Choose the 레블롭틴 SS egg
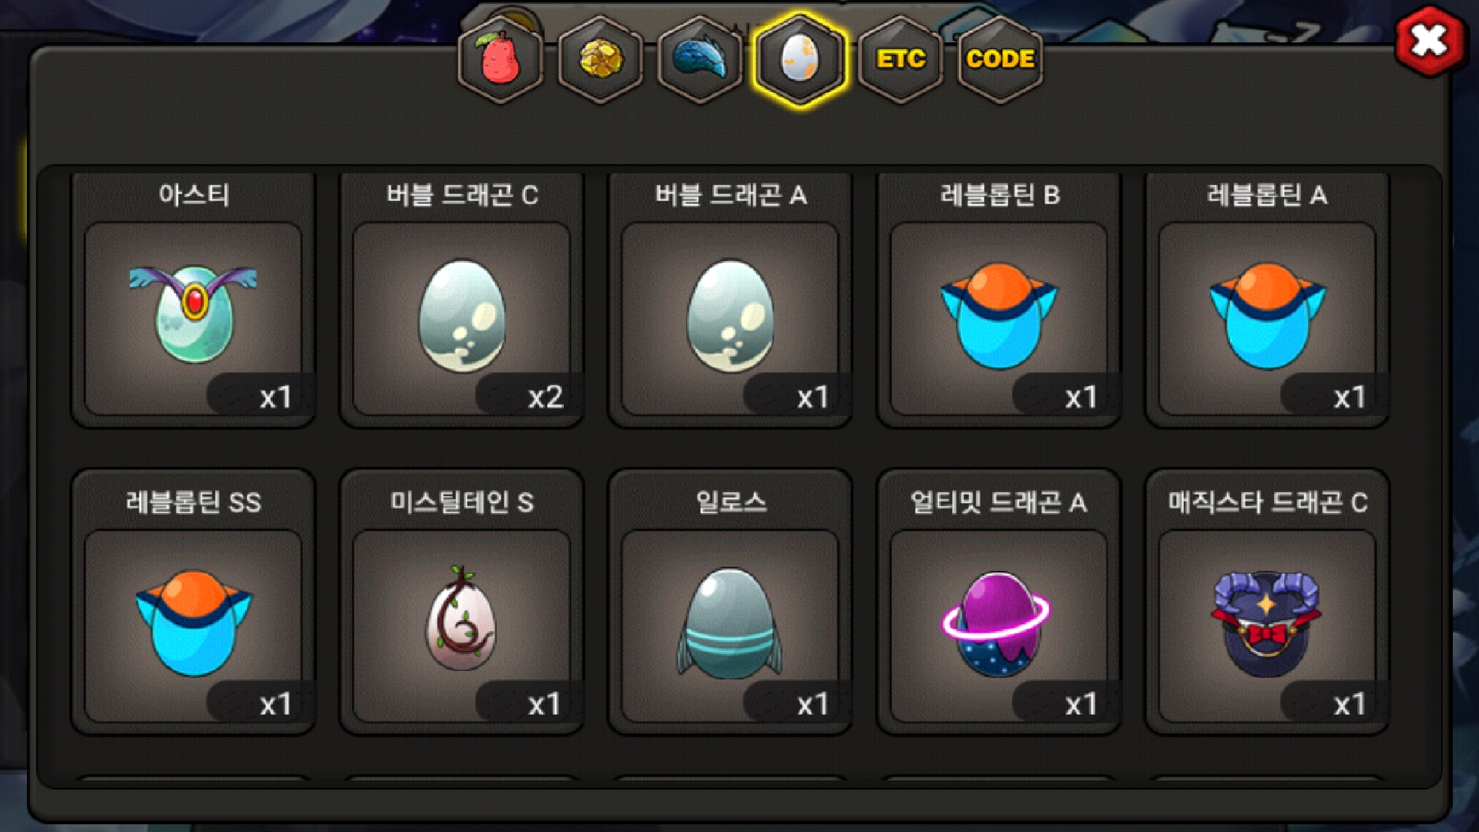This screenshot has width=1479, height=832. point(193,626)
